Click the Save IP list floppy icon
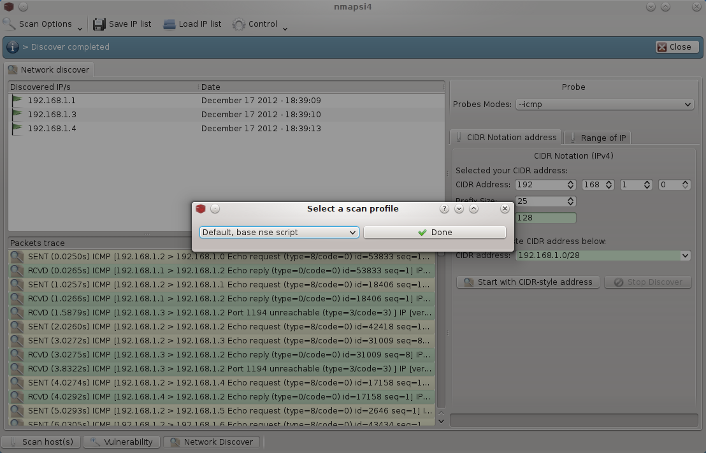 99,24
